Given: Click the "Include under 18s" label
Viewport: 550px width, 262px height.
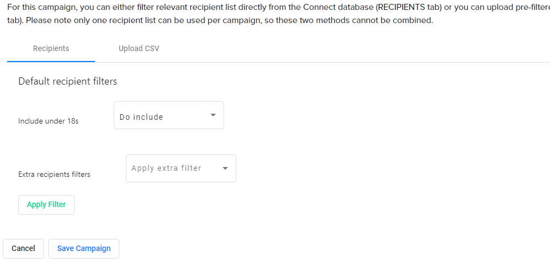Looking at the screenshot, I should tap(48, 121).
